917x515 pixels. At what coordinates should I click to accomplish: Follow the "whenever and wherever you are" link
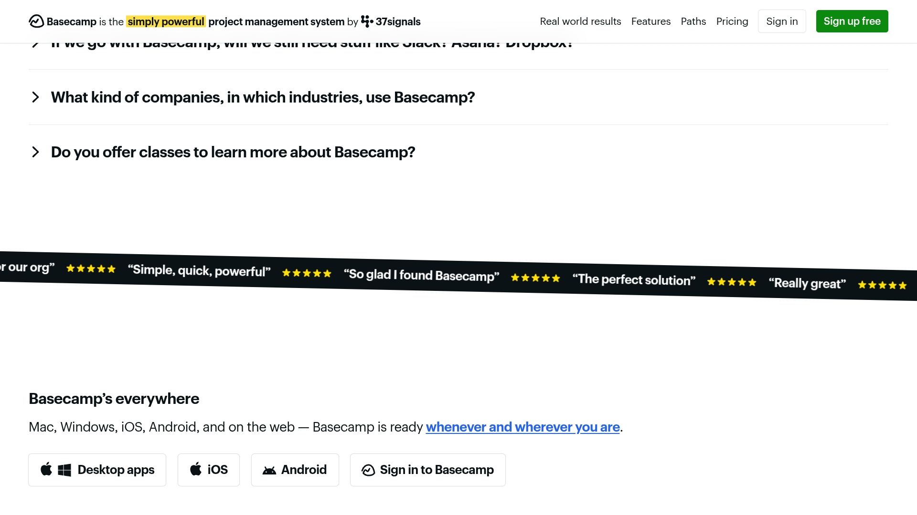[x=522, y=427]
